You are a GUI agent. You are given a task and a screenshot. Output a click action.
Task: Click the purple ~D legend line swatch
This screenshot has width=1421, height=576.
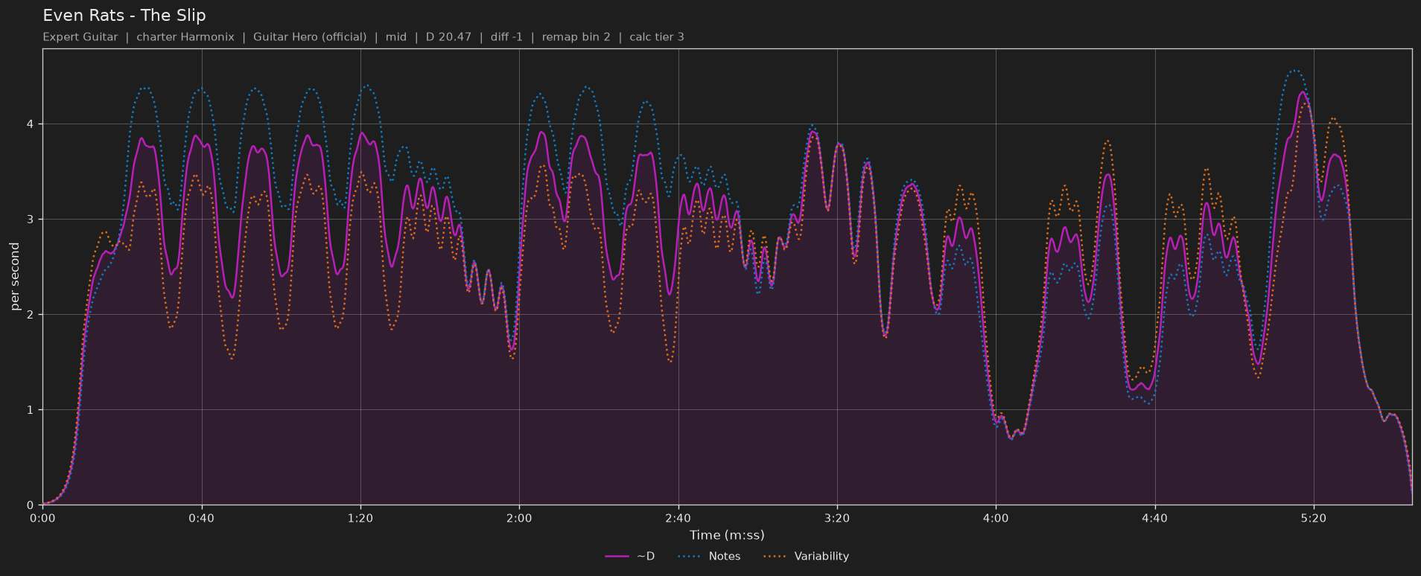tap(617, 556)
